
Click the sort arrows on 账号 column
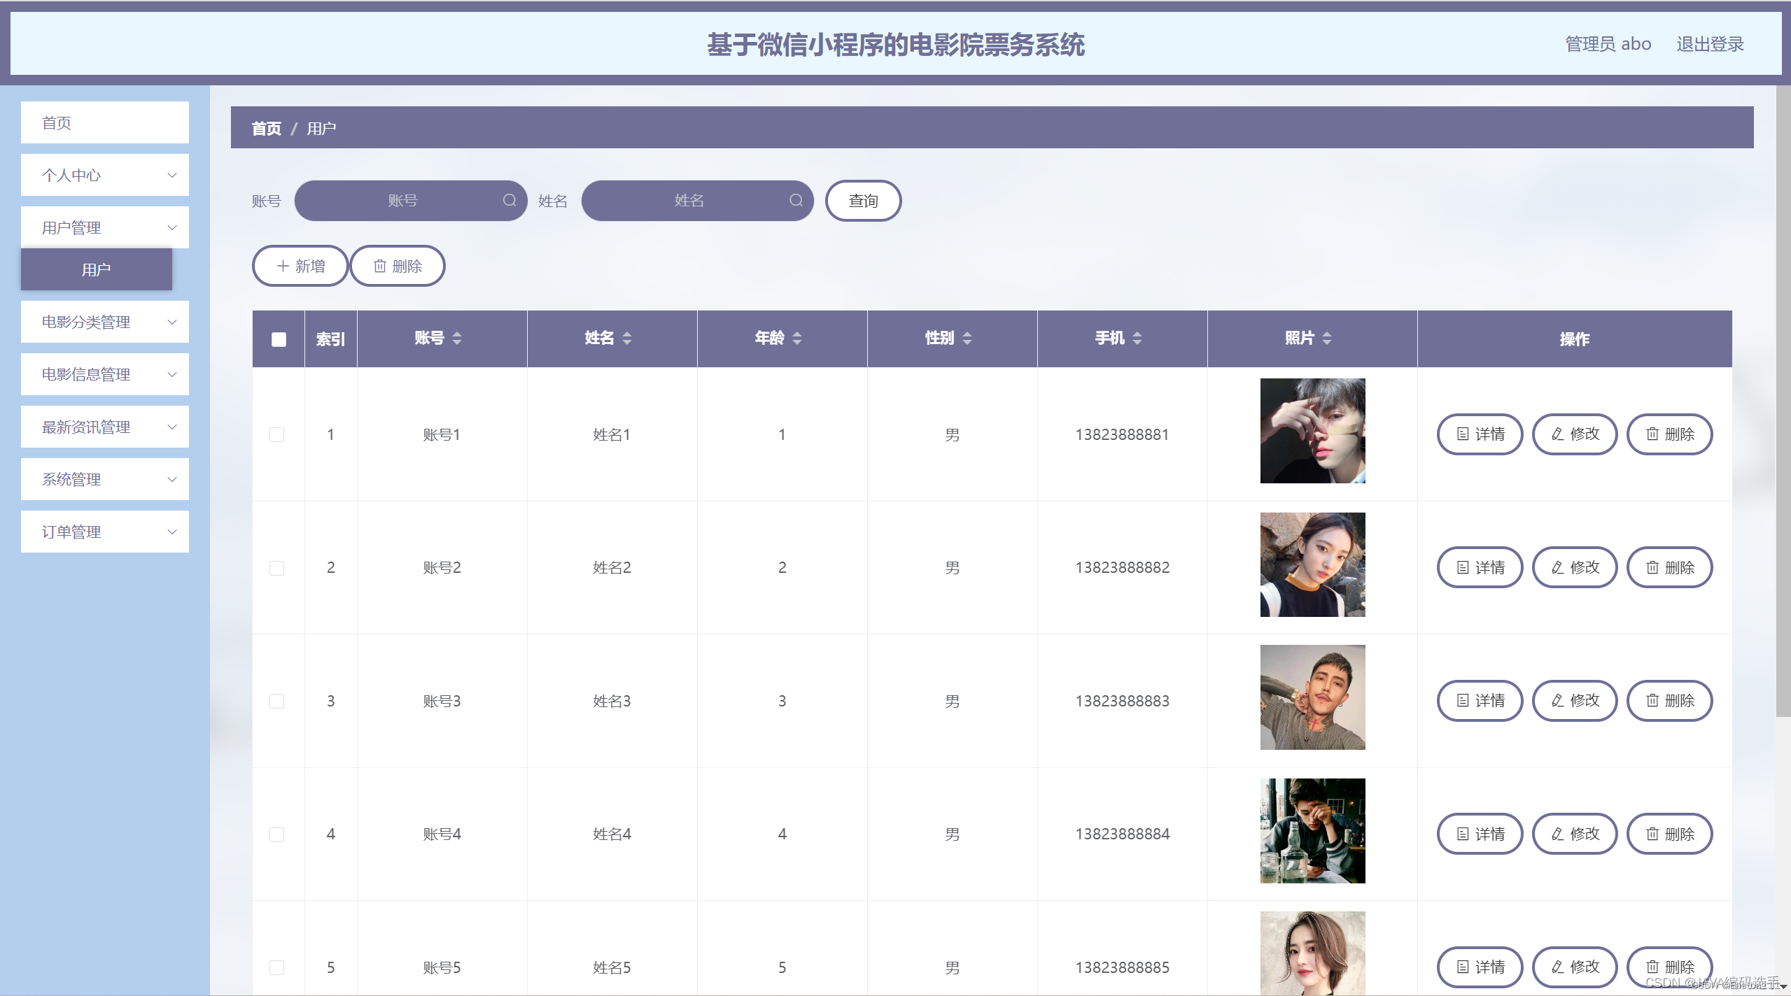tap(457, 339)
